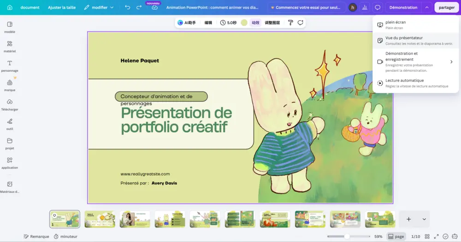Open the minuteur timer
The image size is (461, 242).
click(65, 236)
